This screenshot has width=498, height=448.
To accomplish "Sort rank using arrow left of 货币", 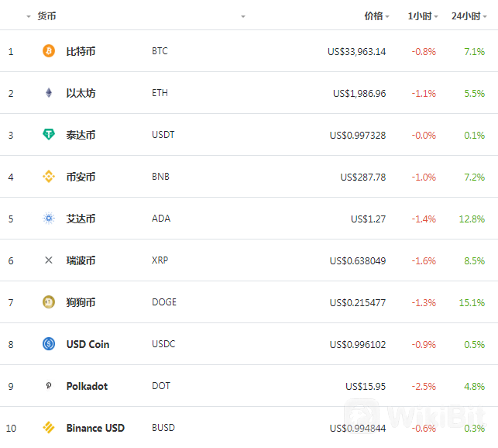I will (x=29, y=16).
